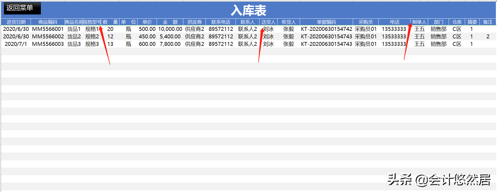Select the 货品3 cell
This screenshot has height=192, width=497.
coord(74,44)
